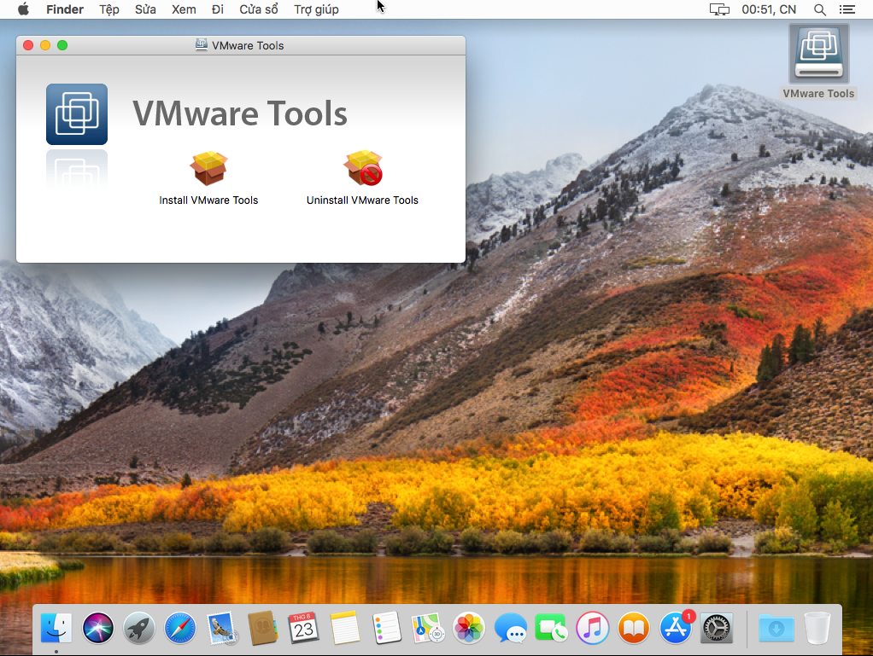Open the Sửa menu
873x656 pixels.
click(145, 9)
